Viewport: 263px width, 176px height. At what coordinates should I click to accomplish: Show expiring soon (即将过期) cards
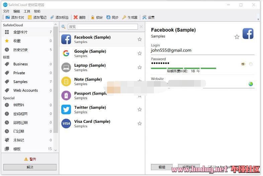(x=28, y=123)
